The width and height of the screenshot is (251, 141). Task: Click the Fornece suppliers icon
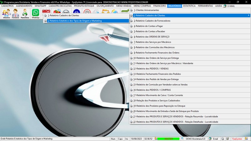pos(15,13)
